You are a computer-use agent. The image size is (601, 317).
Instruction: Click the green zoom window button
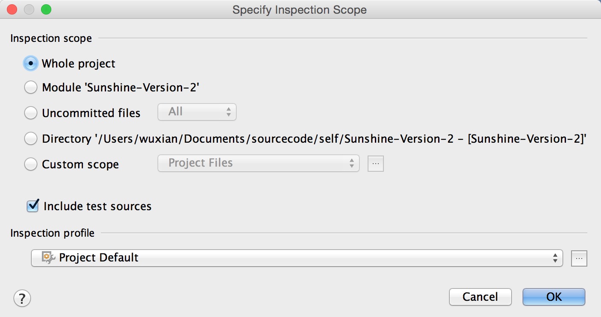(46, 9)
